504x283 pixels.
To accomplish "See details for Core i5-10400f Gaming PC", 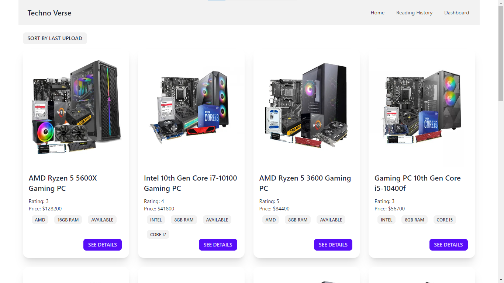I will [448, 245].
